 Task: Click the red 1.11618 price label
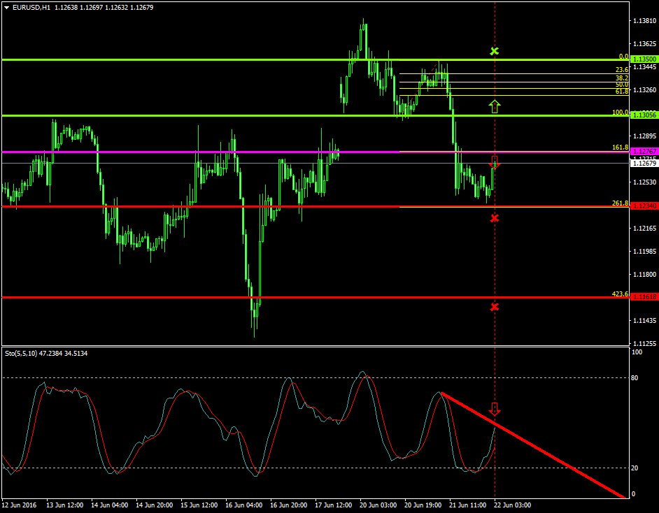(x=643, y=297)
